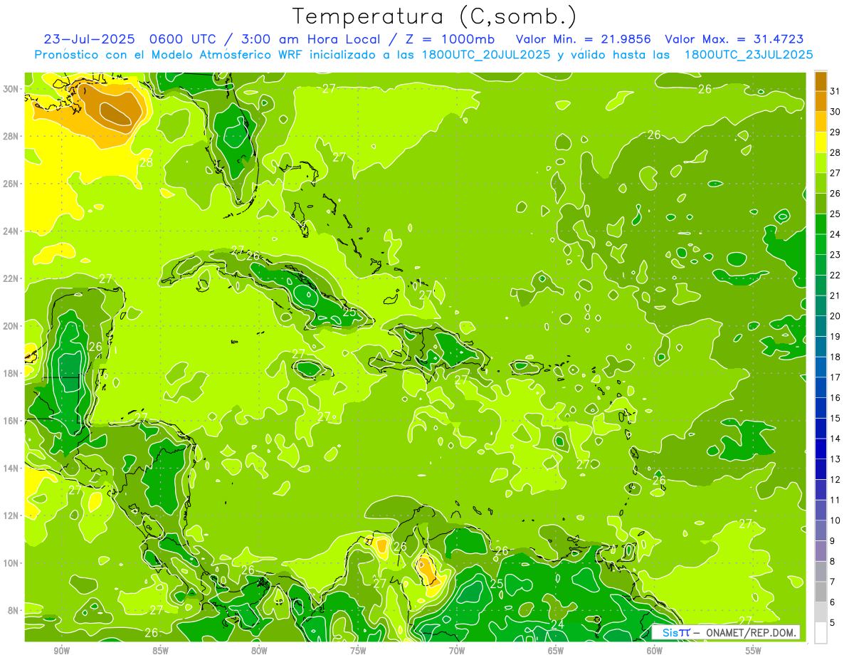Click the "10N" latitude axis label
Image resolution: width=854 pixels, height=660 pixels.
[12, 563]
